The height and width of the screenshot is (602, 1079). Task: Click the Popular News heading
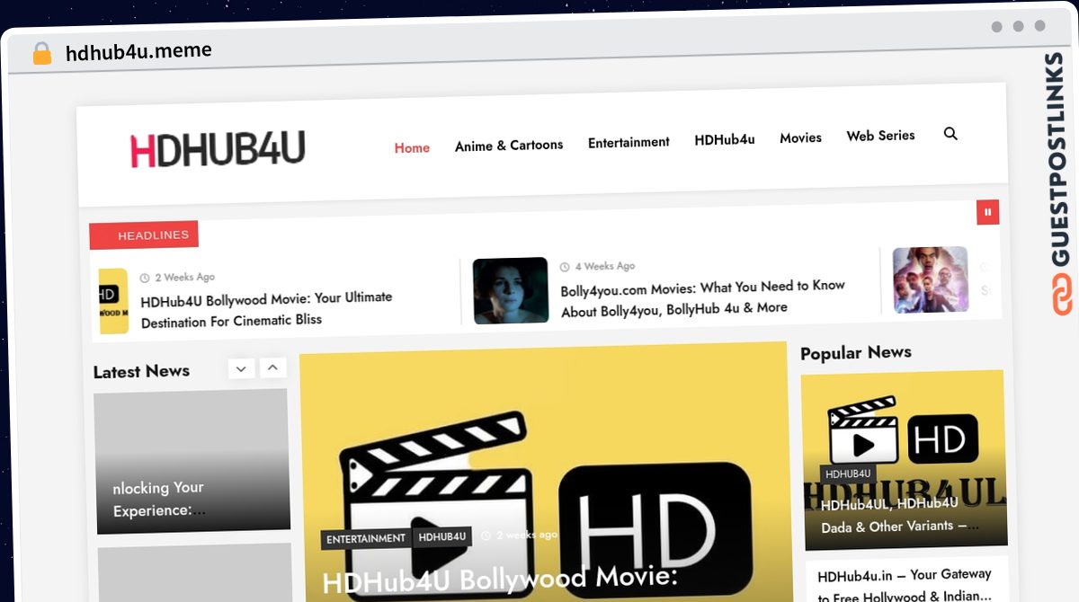click(856, 352)
